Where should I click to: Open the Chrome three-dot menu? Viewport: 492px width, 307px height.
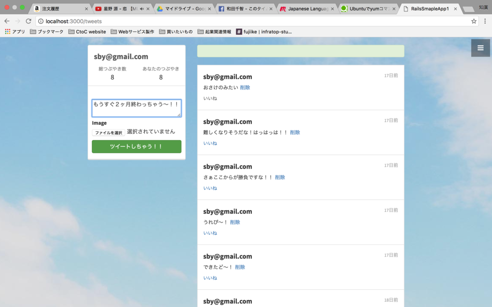point(485,21)
